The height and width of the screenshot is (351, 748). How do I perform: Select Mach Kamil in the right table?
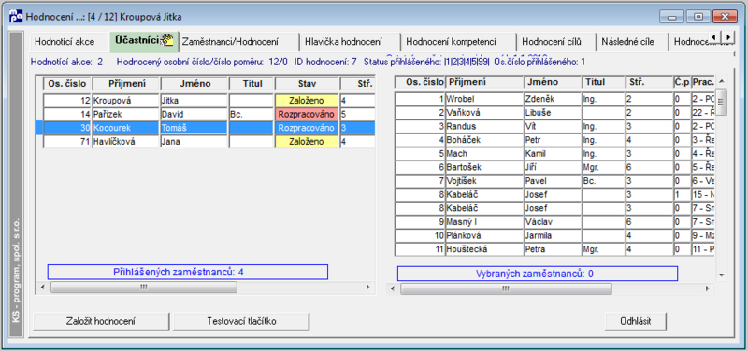click(554, 154)
